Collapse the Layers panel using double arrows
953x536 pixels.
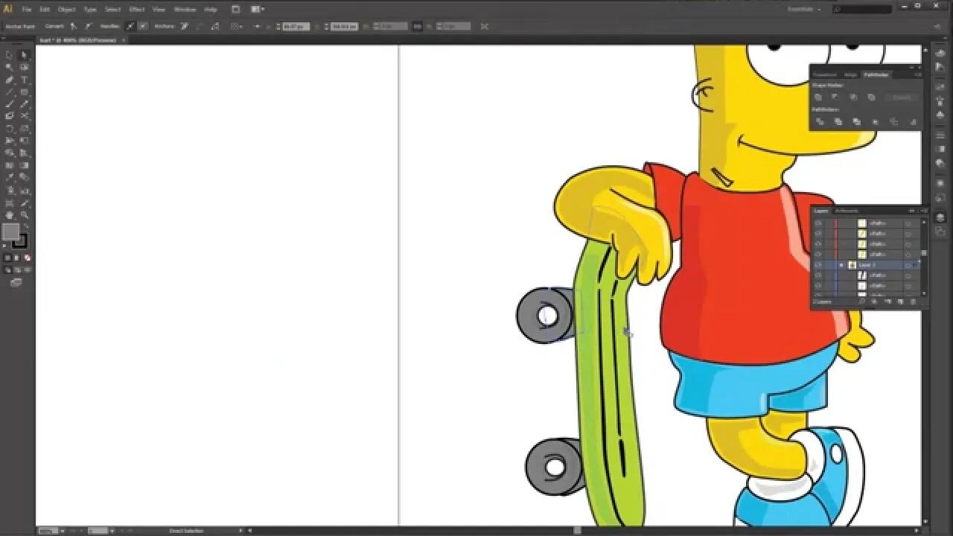[x=911, y=211]
